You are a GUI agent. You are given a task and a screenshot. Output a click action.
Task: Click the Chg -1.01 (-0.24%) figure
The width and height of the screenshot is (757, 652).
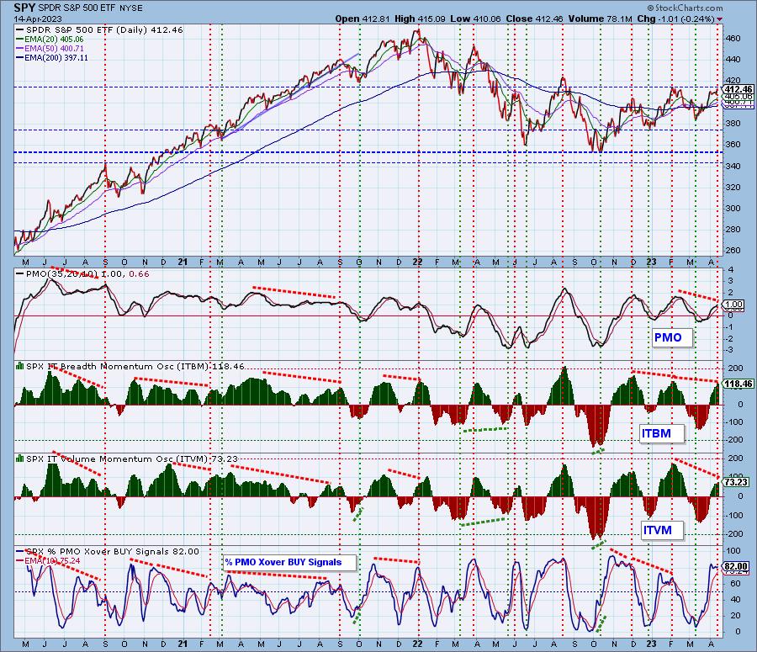point(675,19)
